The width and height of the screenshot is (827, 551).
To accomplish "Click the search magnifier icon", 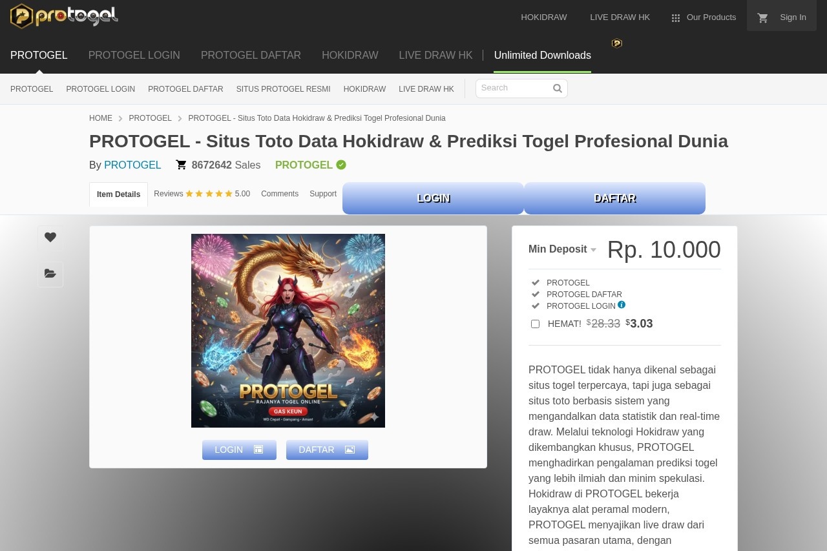I will (556, 88).
